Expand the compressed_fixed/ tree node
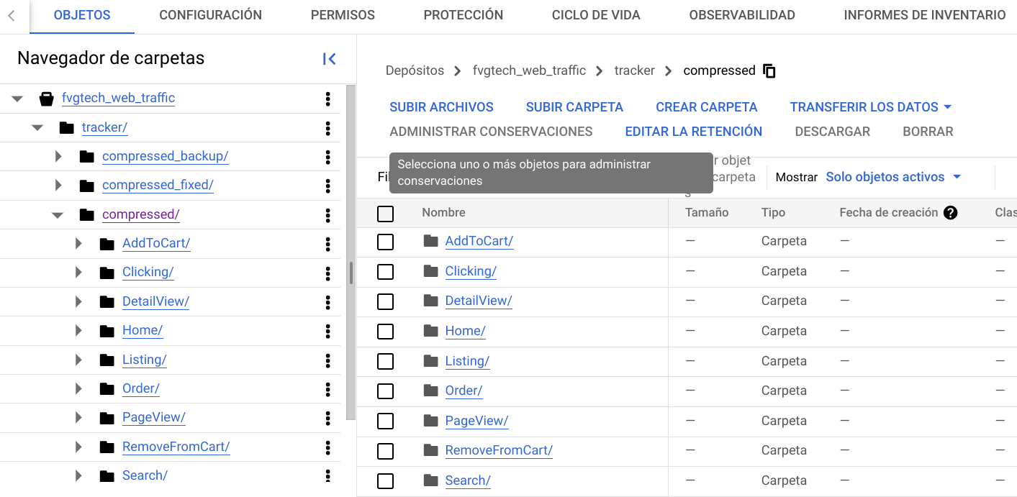Viewport: 1017px width, 497px height. [58, 186]
